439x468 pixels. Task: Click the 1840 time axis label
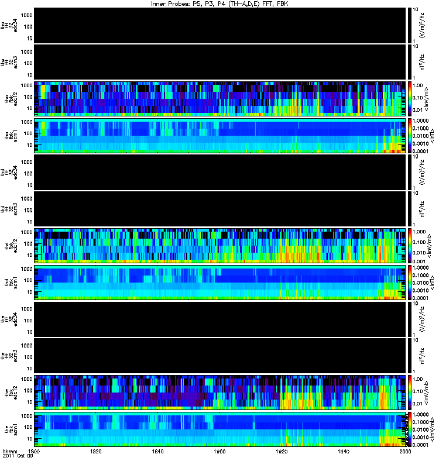click(x=157, y=451)
